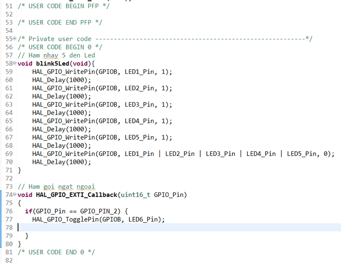Collapse the Private user code comment fold
The image size is (341, 265).
[15, 39]
